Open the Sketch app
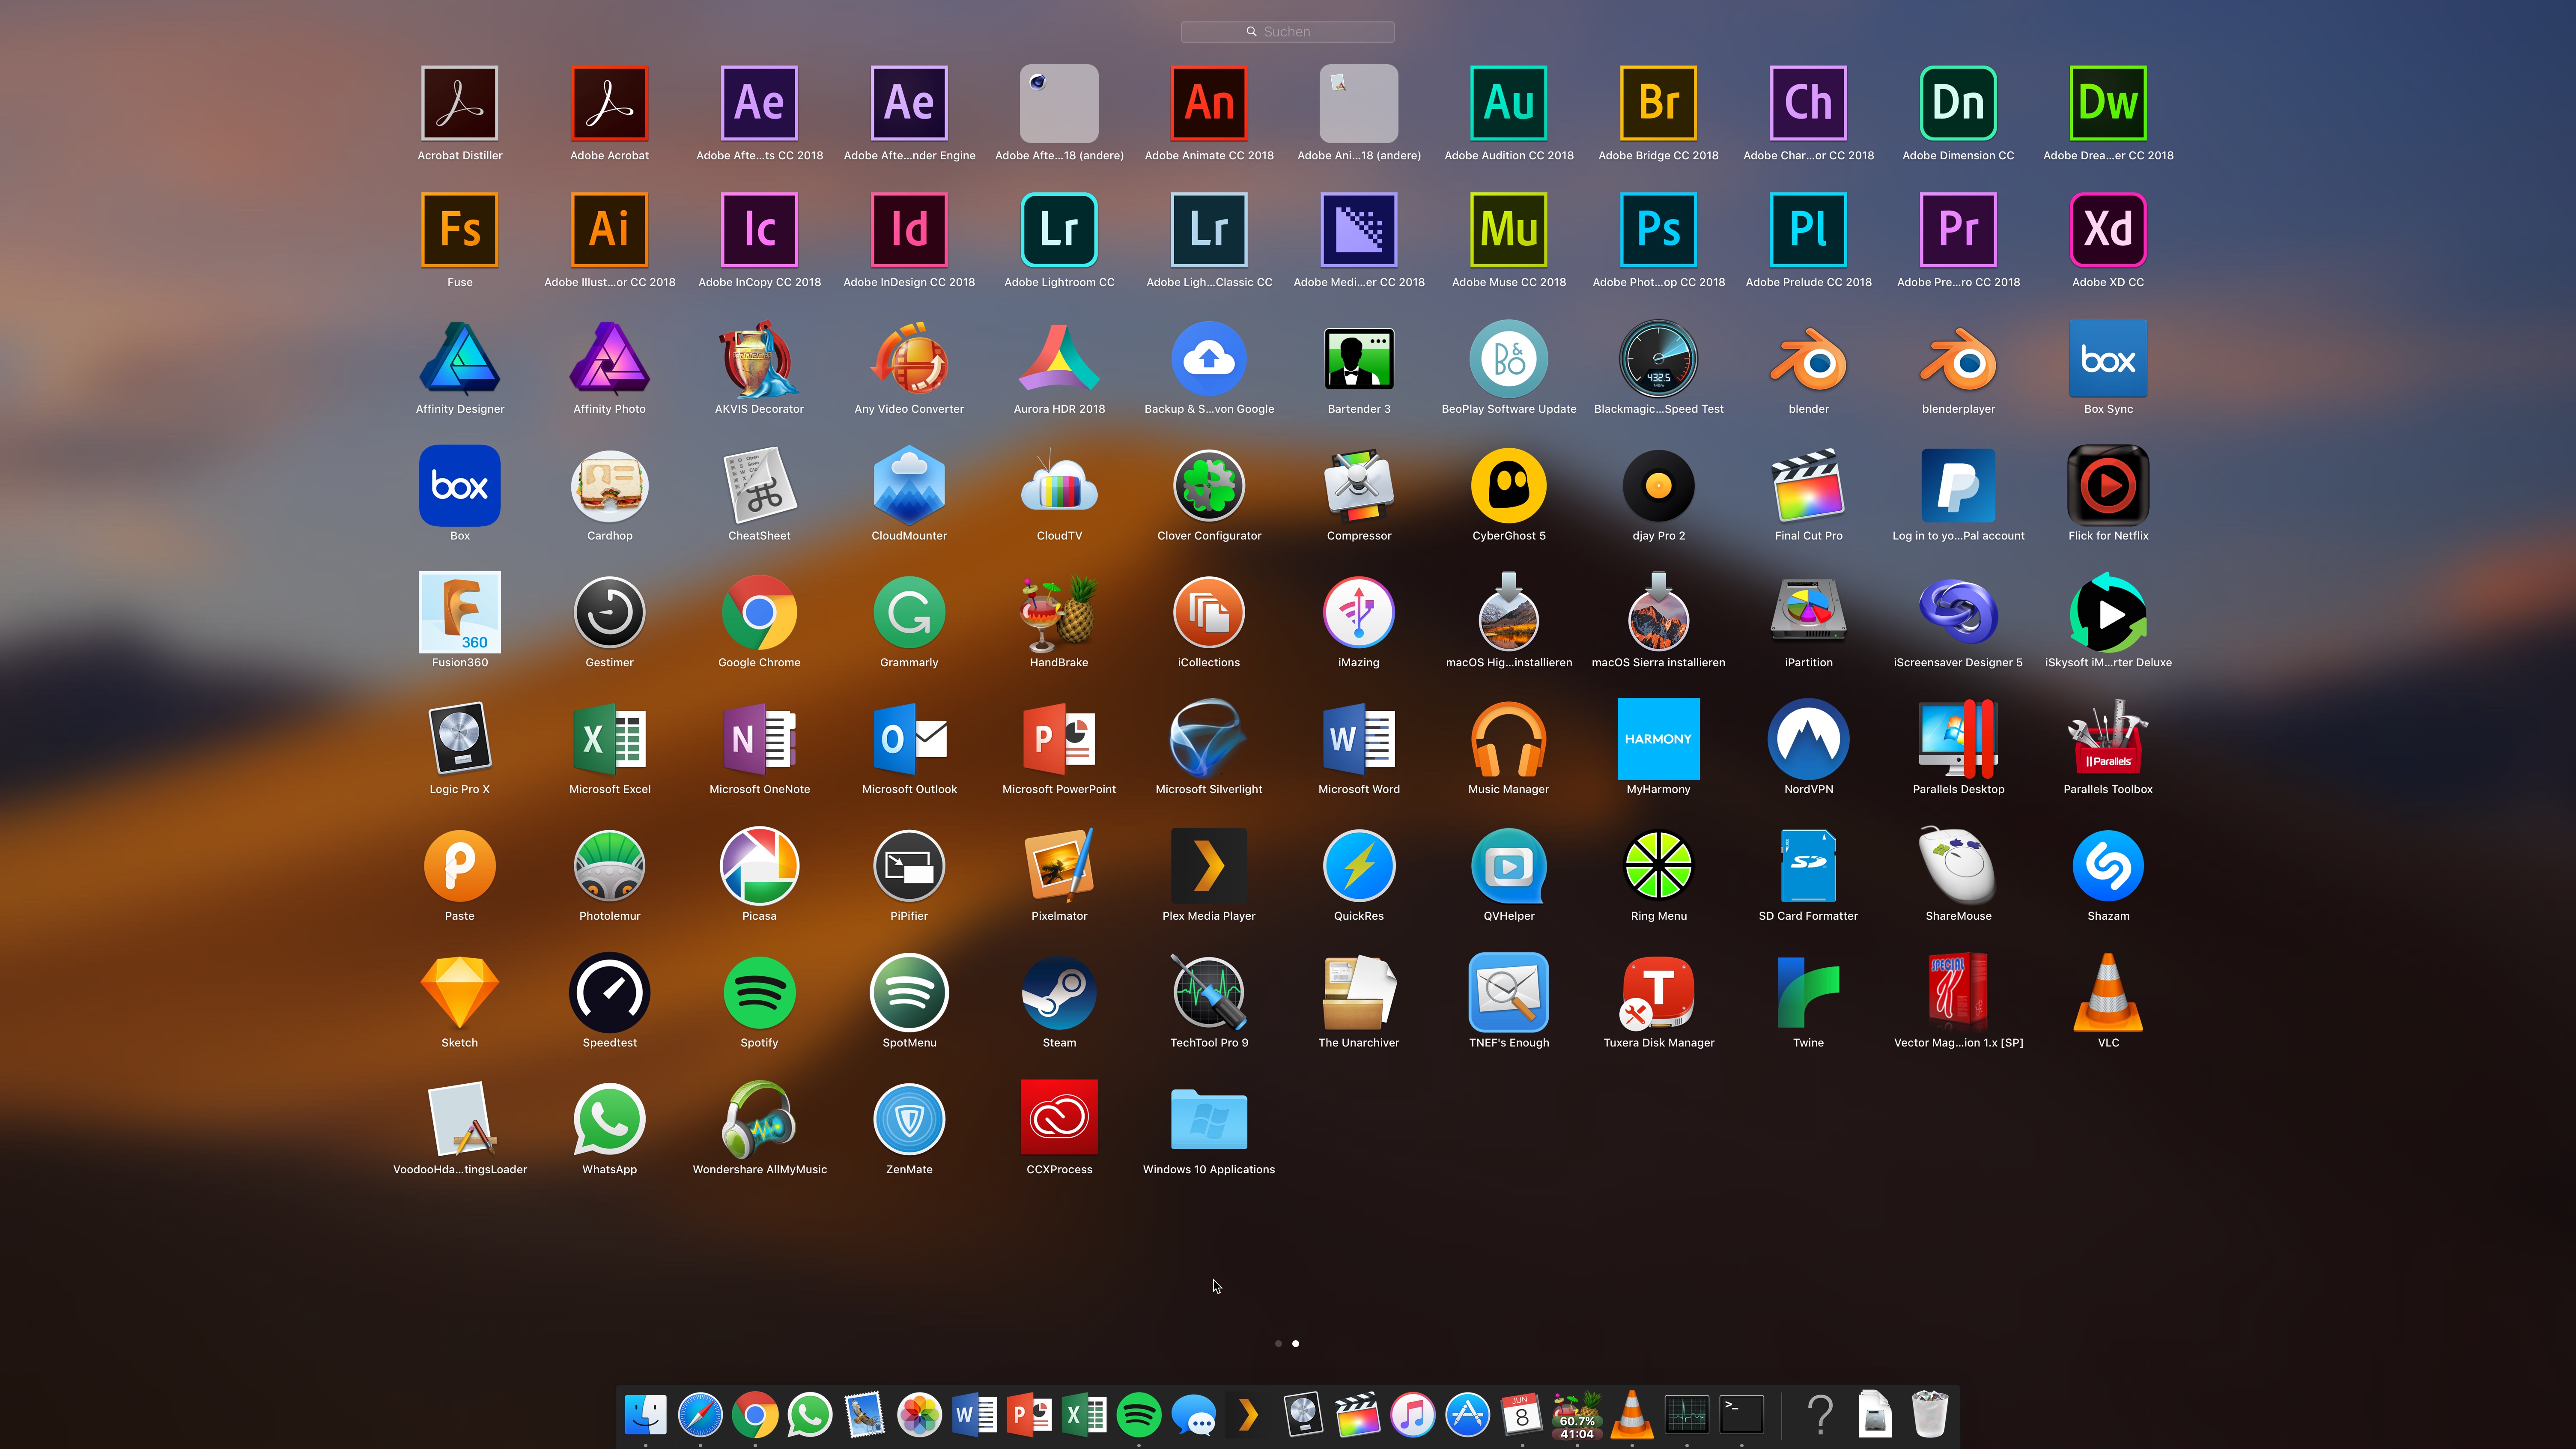 point(459,992)
